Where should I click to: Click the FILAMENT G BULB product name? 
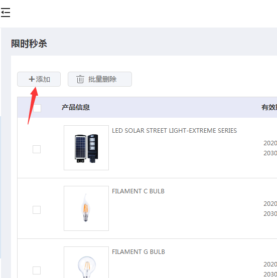(138, 252)
